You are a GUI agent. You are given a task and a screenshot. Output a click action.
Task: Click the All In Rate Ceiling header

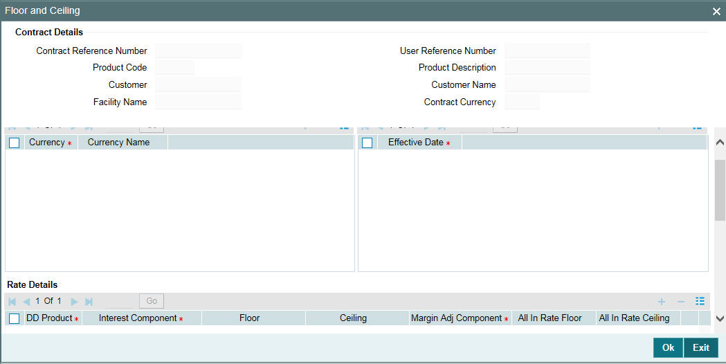click(x=638, y=318)
